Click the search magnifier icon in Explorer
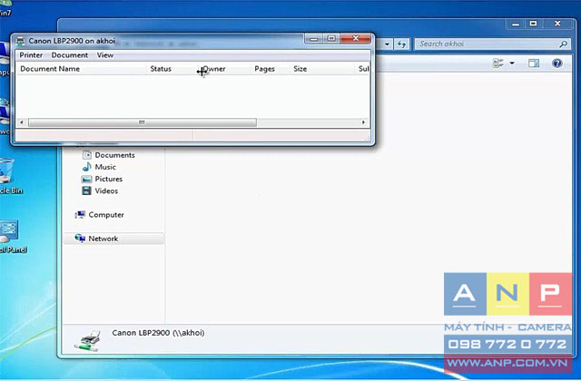Screen dimensions: 581x381 (563, 44)
